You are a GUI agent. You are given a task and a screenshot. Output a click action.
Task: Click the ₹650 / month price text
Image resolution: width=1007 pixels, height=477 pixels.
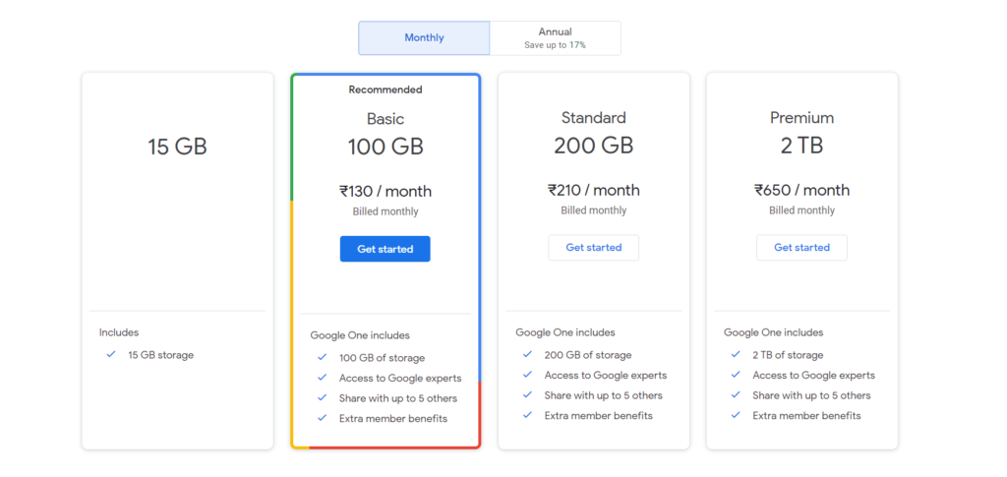coord(801,190)
